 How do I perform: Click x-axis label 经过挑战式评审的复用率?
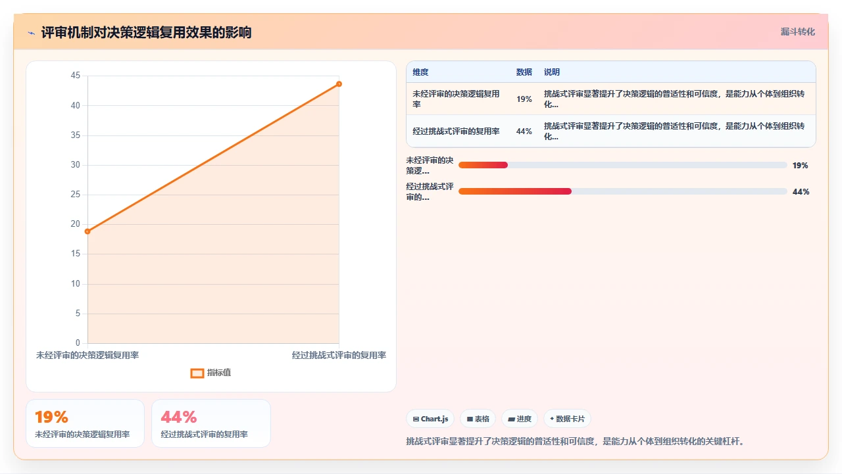point(339,355)
